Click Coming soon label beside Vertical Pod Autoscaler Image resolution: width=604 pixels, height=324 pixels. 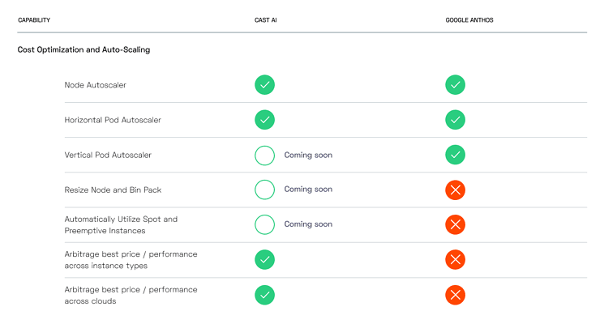[x=308, y=155]
